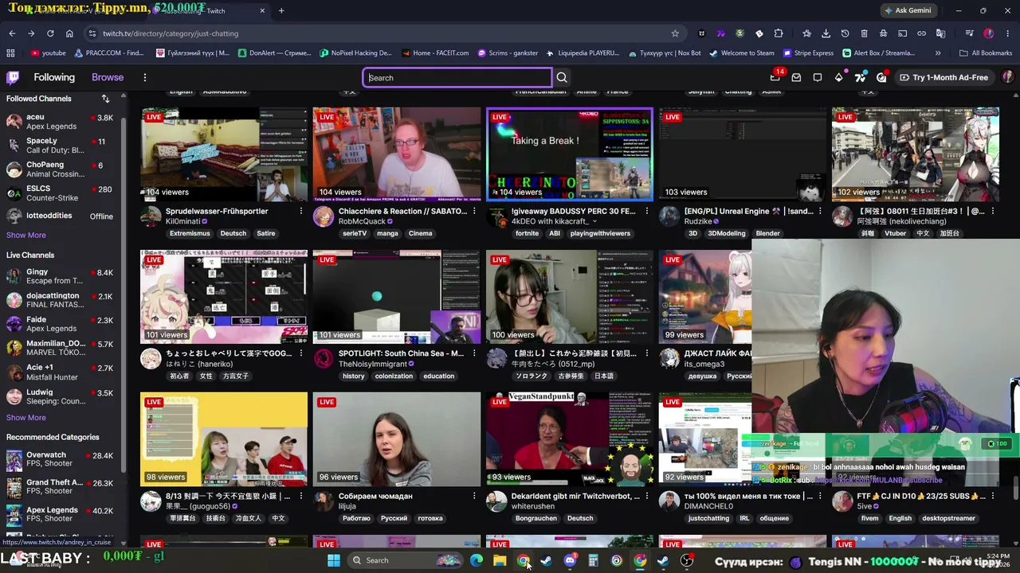The width and height of the screenshot is (1020, 573).
Task: Open the Welcome to Steam bookmark
Action: point(741,53)
